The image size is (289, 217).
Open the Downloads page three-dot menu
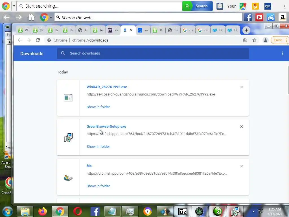pos(283,53)
